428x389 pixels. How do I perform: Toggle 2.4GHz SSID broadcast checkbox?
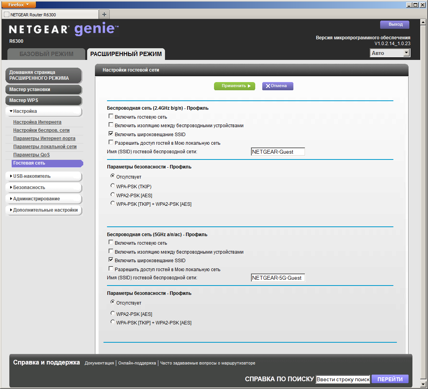pos(111,133)
